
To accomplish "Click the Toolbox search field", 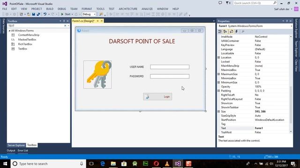I will (x=36, y=26).
